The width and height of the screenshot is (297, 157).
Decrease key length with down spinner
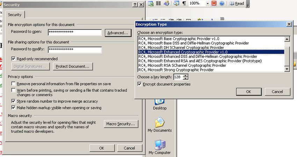pyautogui.click(x=186, y=78)
